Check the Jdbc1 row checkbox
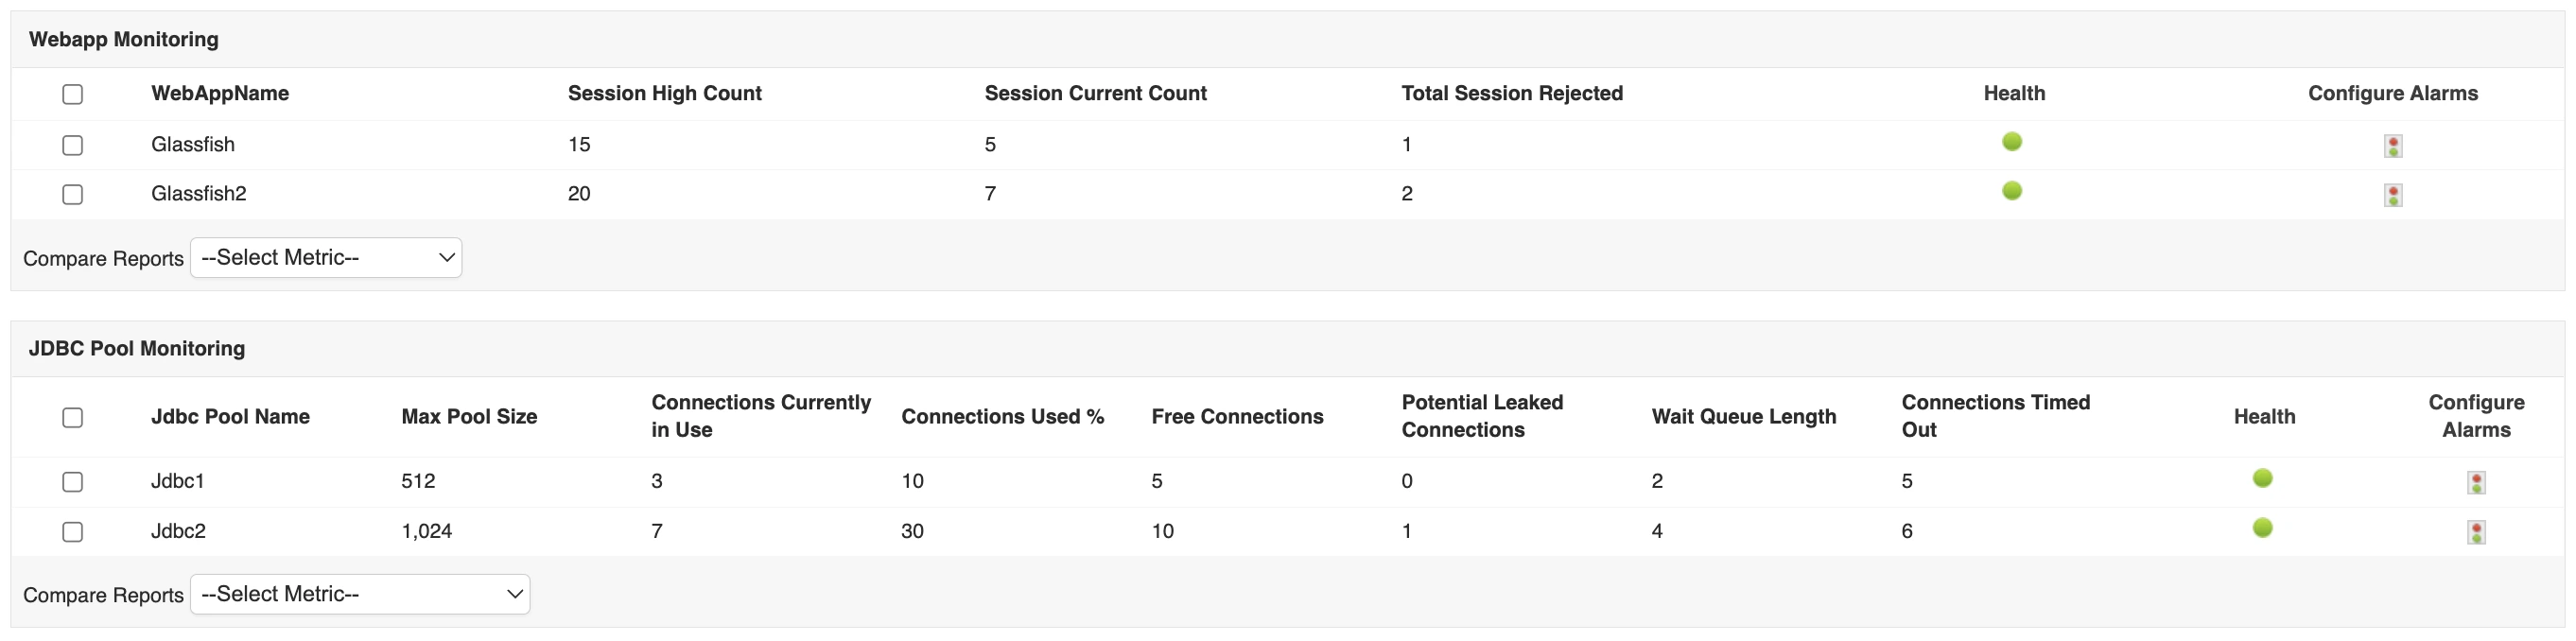 tap(72, 482)
